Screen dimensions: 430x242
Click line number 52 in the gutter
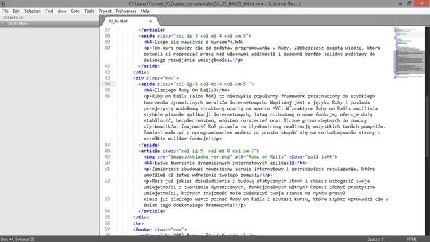[x=107, y=181]
